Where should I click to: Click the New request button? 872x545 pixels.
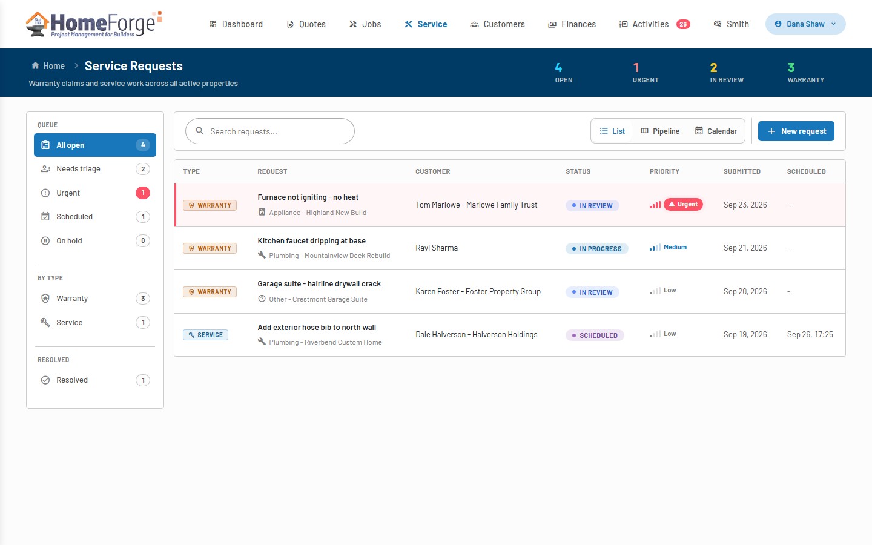point(796,131)
